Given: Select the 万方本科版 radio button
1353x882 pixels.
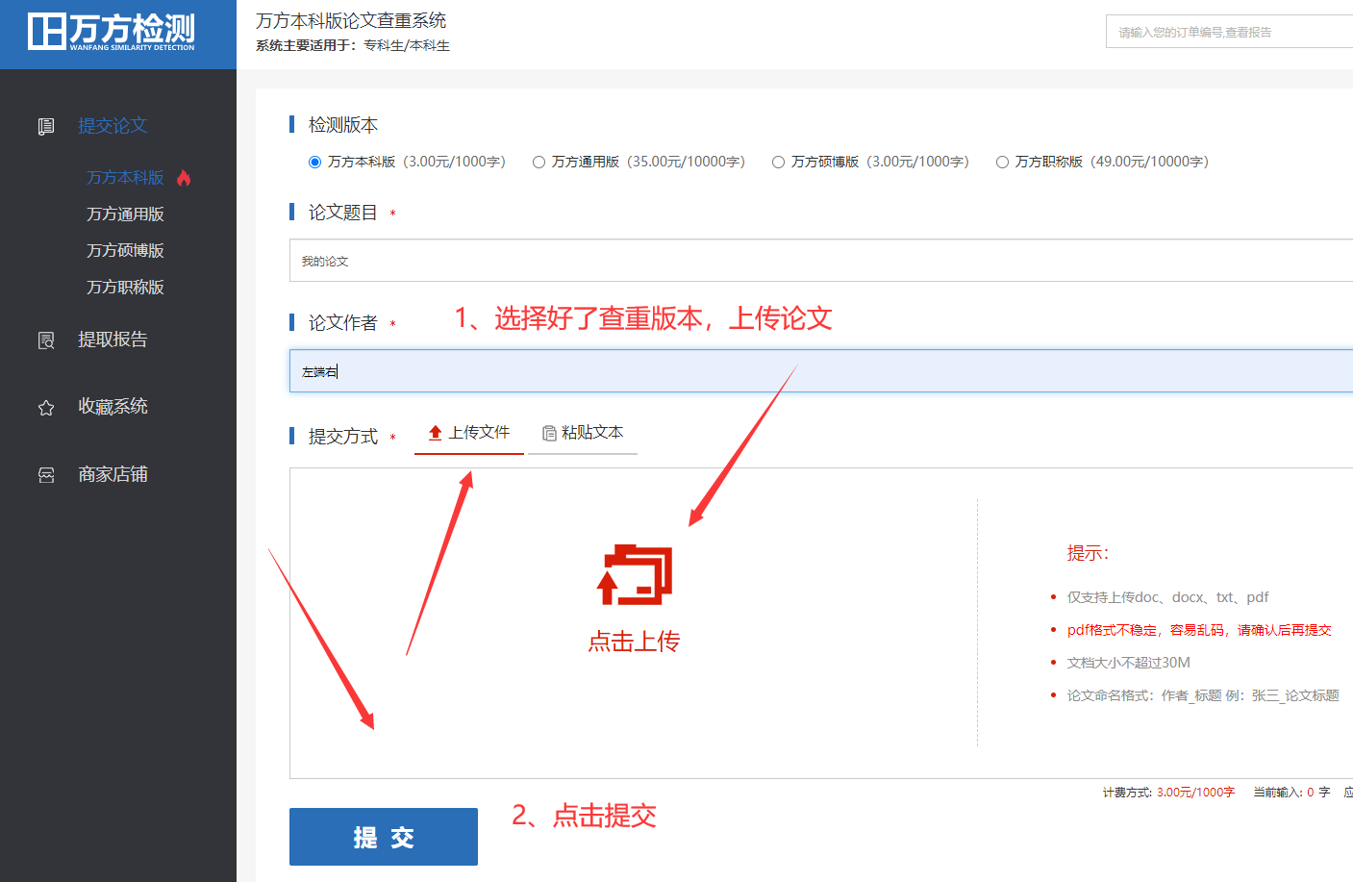Looking at the screenshot, I should [x=314, y=163].
